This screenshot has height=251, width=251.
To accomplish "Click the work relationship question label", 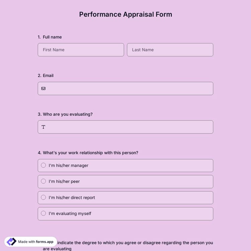I will 90,153.
